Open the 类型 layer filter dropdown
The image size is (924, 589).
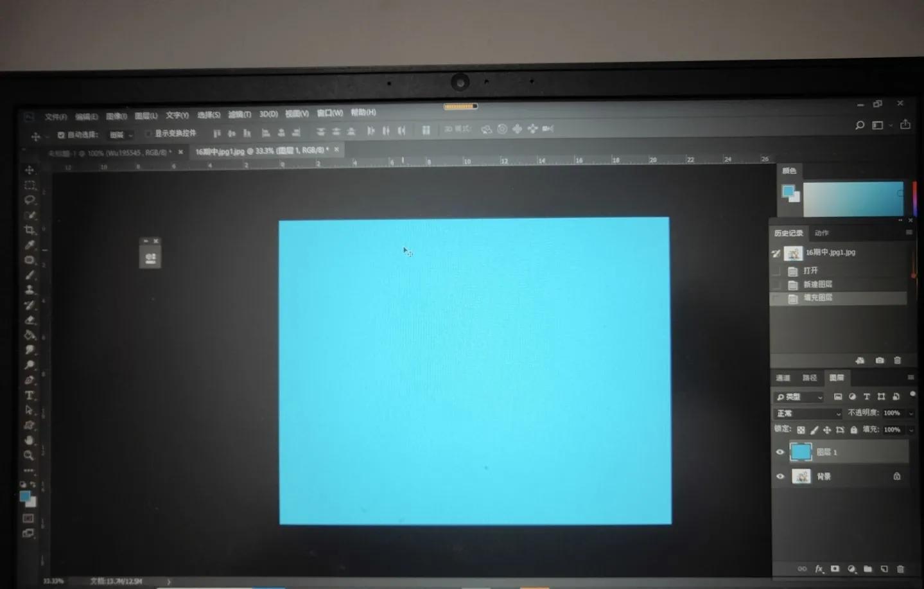pyautogui.click(x=799, y=397)
